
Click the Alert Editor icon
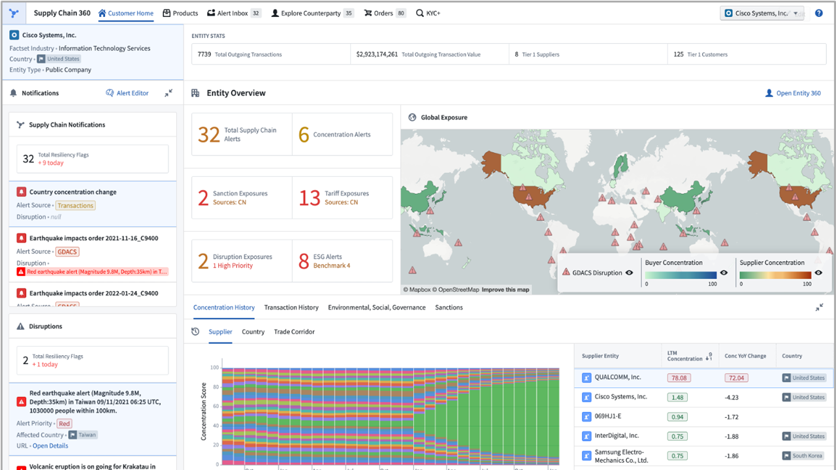coord(110,93)
